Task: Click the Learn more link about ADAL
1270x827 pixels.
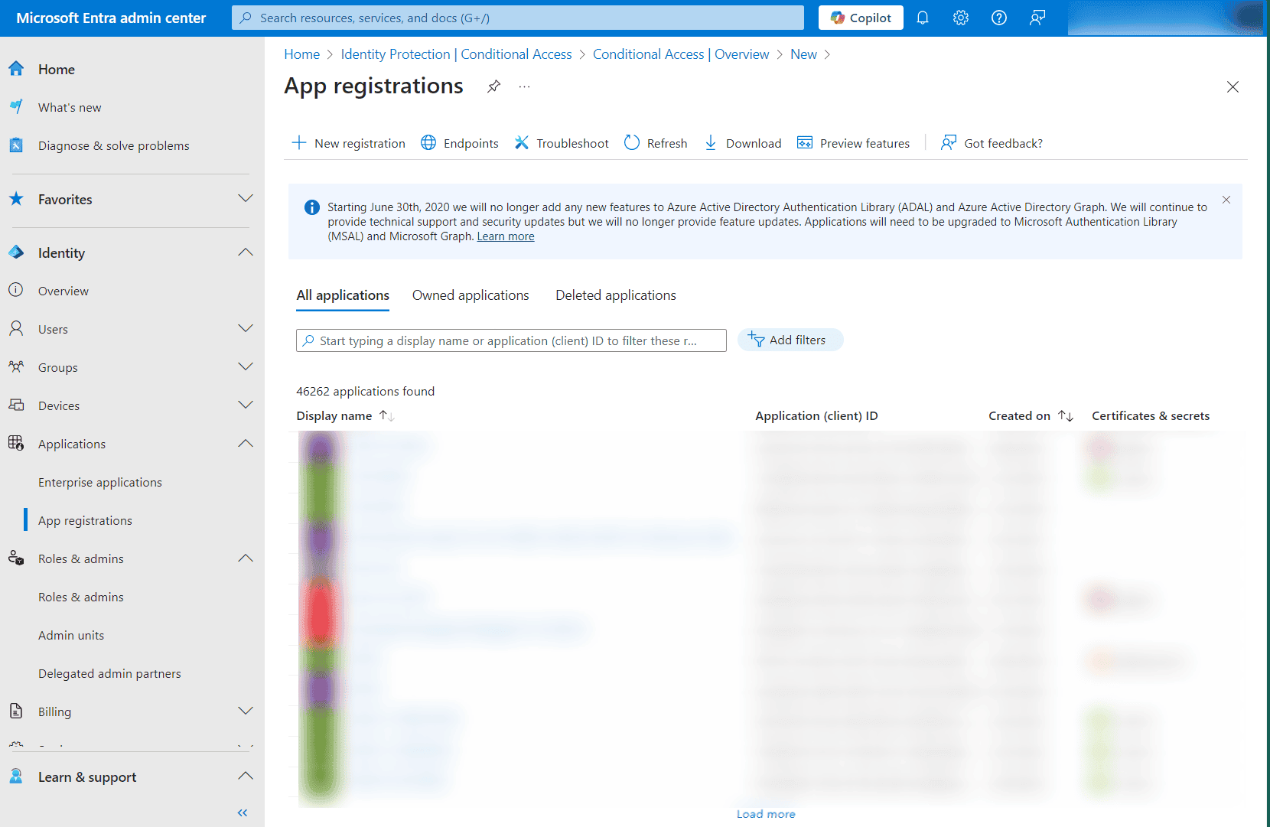Action: pyautogui.click(x=505, y=236)
